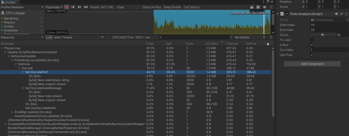Click the object picker next to ProtoAnalyze script
Screen dimensions: 349x136
click(x=347, y=20)
